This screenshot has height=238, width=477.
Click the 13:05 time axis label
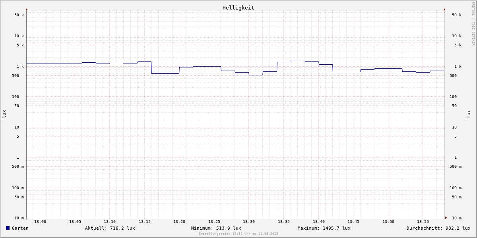pos(75,222)
